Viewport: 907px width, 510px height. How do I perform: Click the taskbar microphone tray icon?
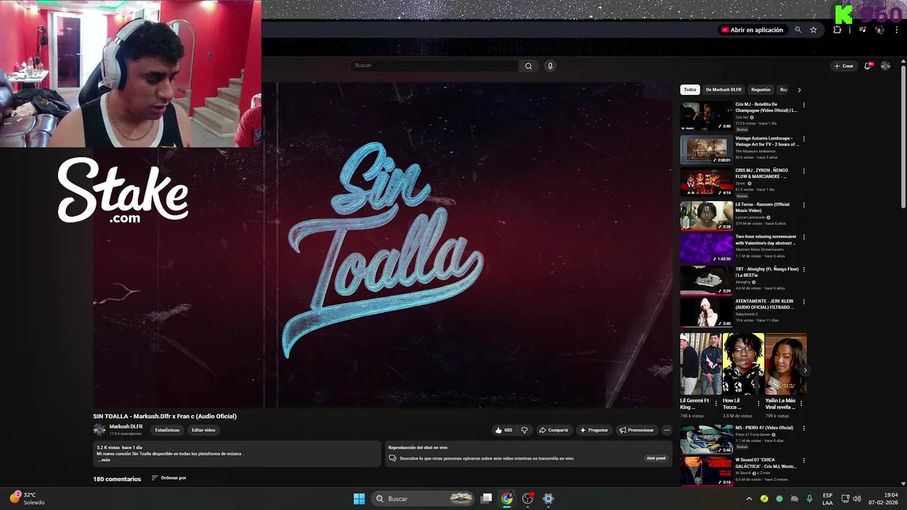809,499
